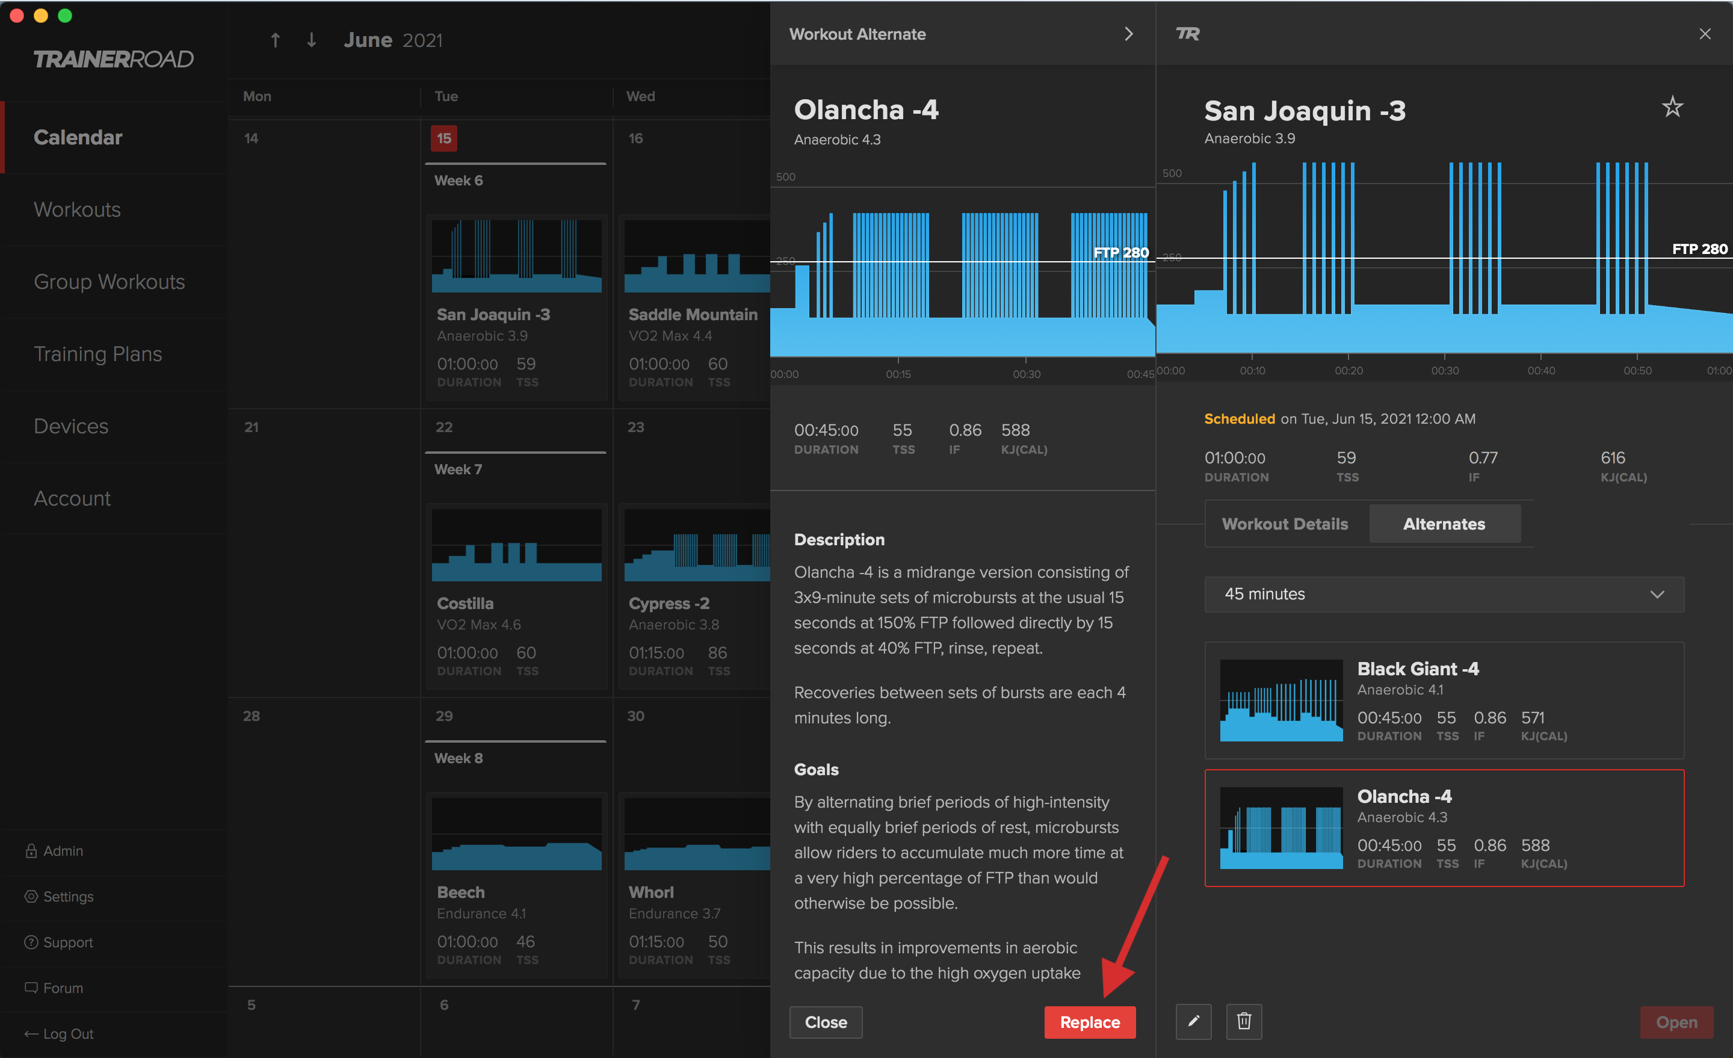
Task: Click the up arrow to go to previous weeks
Action: coord(276,40)
